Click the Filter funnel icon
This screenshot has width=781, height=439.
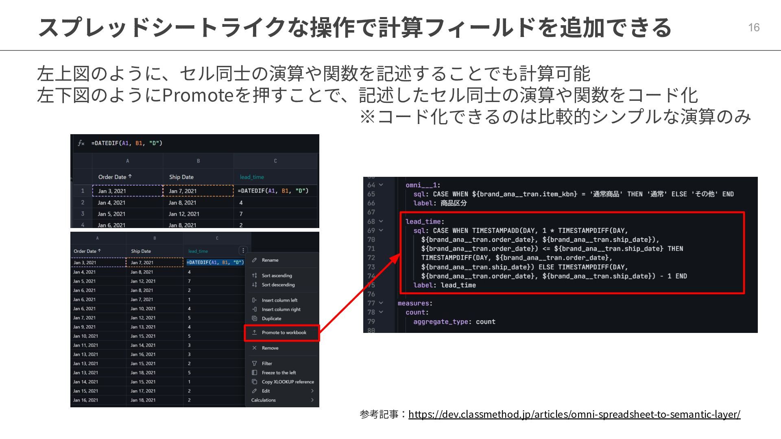(254, 363)
